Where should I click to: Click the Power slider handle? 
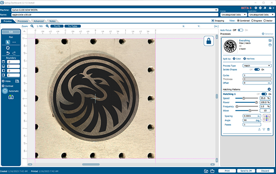(257, 102)
